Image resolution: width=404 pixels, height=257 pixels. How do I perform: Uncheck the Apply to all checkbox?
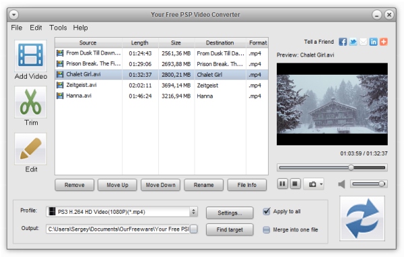267,211
